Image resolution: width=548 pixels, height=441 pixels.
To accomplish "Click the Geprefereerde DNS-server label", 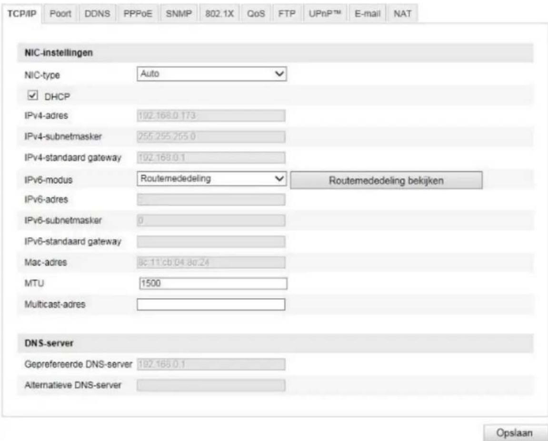I will pos(78,364).
